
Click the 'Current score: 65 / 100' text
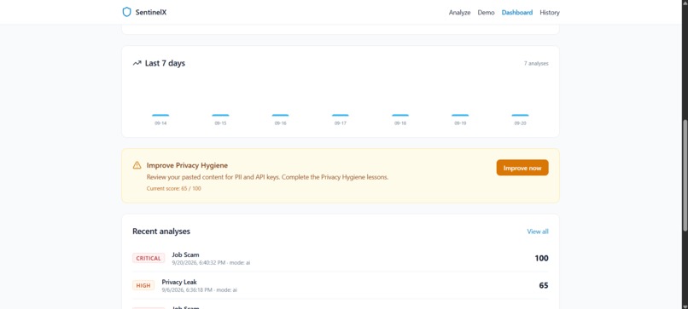tap(174, 189)
